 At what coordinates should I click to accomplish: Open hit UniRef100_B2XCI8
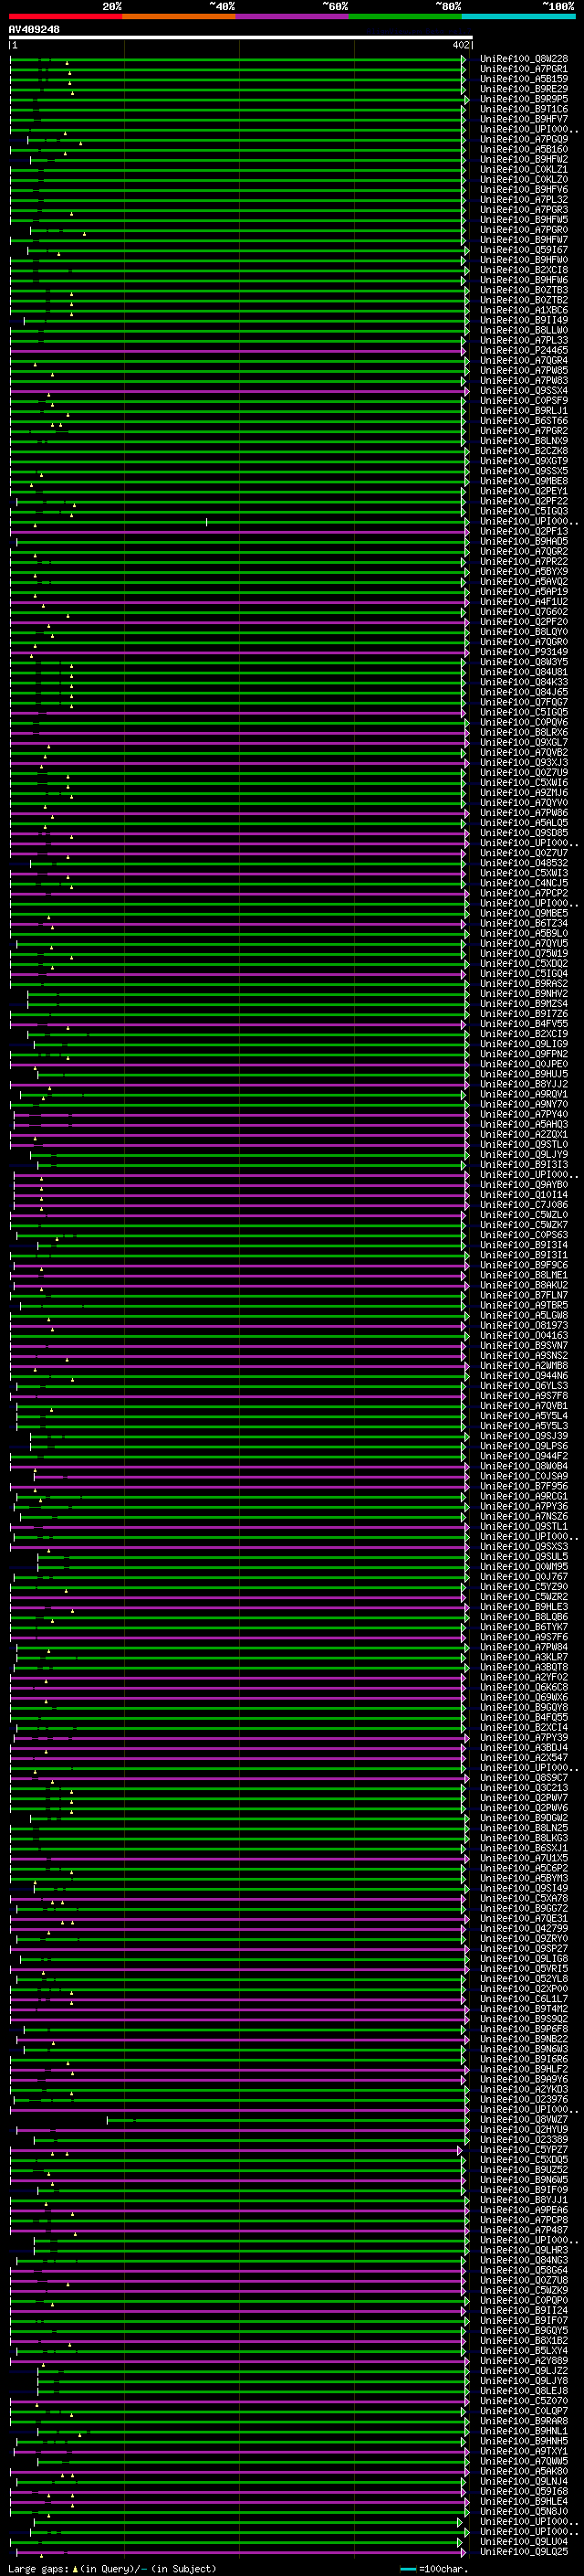524,270
